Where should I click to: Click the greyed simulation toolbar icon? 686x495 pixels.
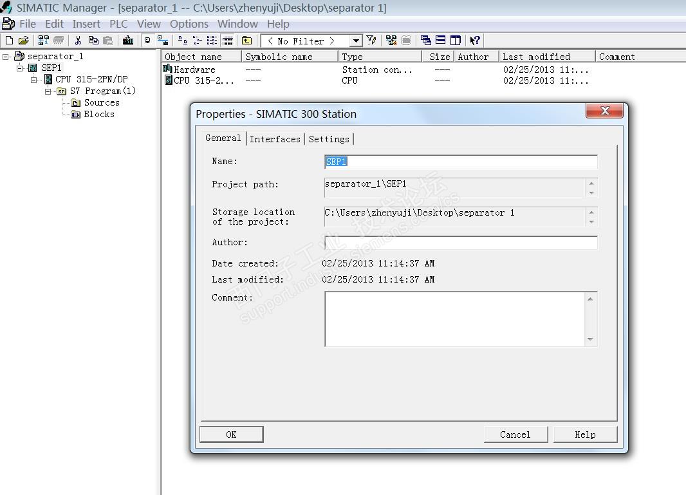pyautogui.click(x=406, y=41)
